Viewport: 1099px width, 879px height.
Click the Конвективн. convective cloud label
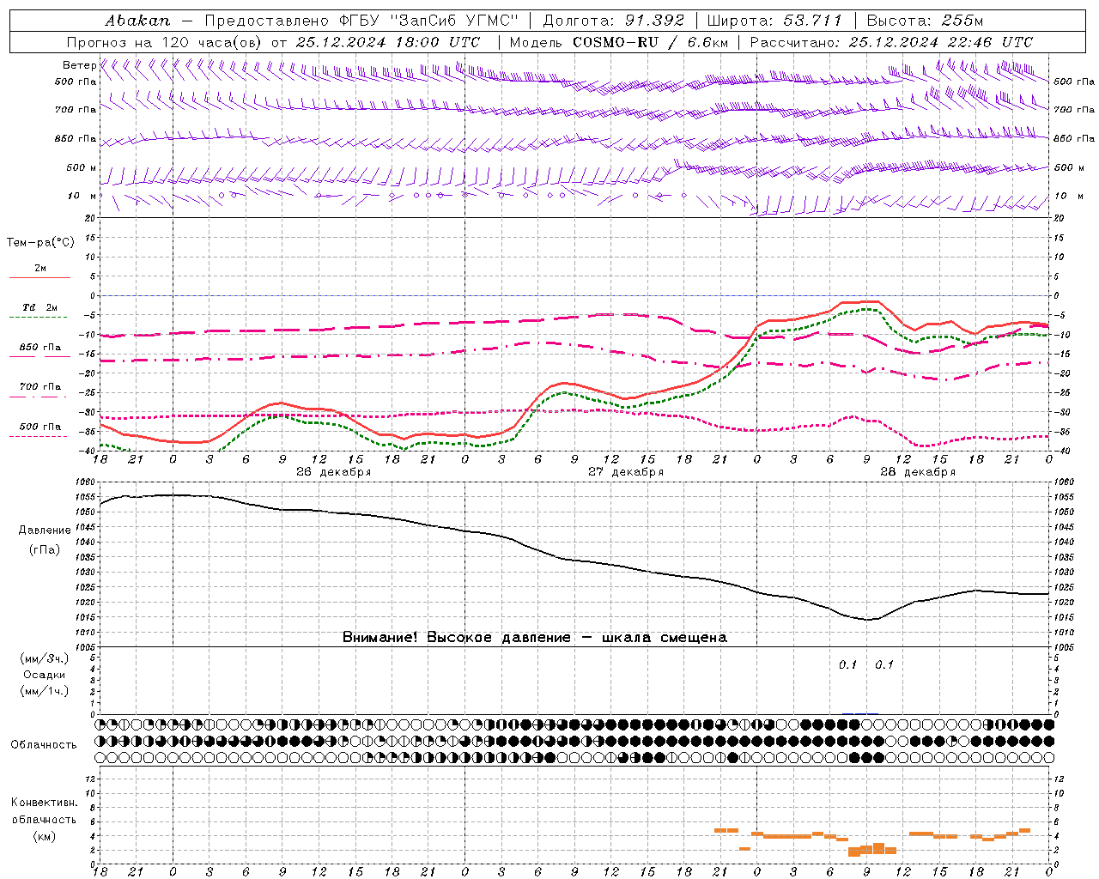click(44, 803)
